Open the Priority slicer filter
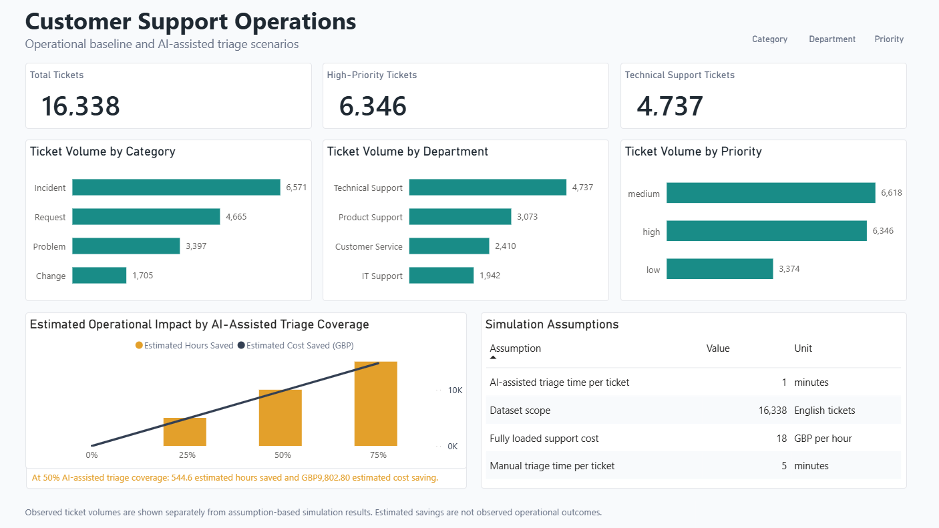This screenshot has height=528, width=939. point(889,39)
